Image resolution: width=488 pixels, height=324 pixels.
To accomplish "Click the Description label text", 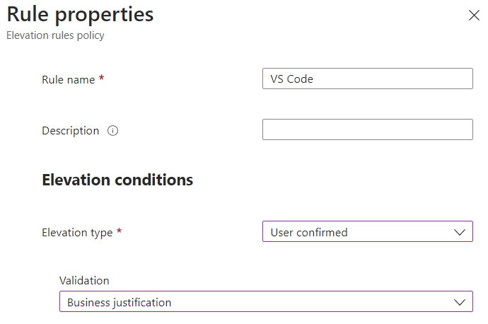I will (x=70, y=131).
